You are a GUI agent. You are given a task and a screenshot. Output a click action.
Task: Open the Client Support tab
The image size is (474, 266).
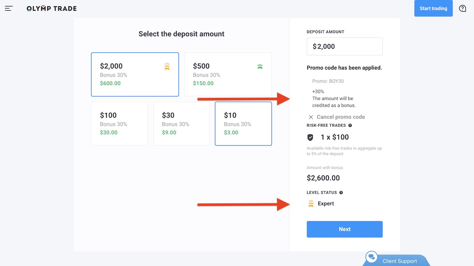tap(400, 261)
